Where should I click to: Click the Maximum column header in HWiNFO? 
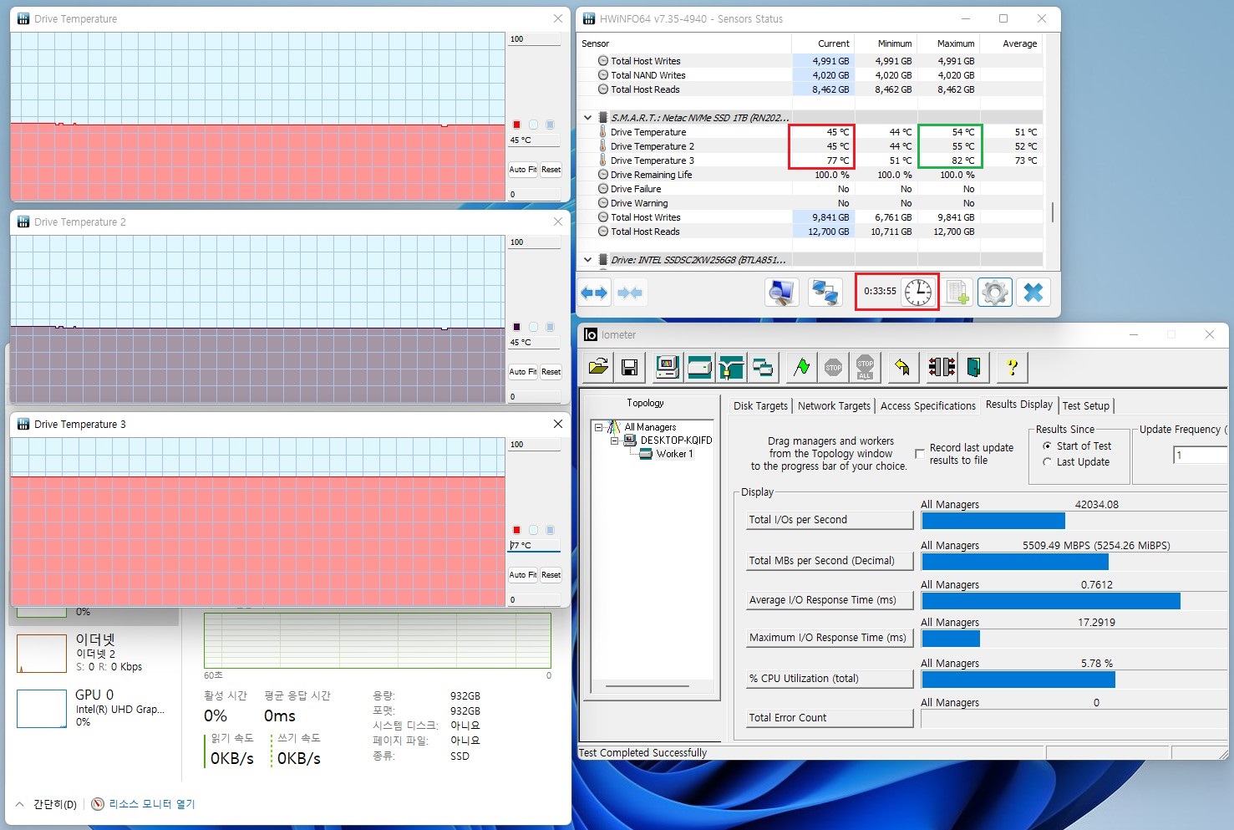pos(948,43)
